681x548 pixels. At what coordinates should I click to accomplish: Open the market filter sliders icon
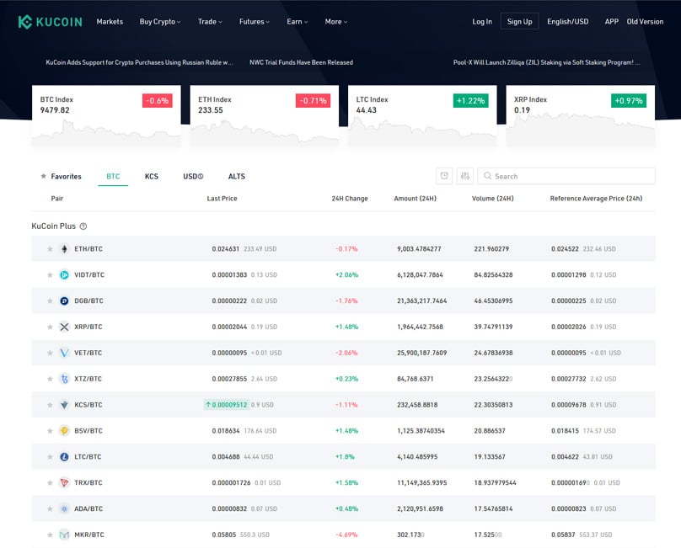point(465,176)
